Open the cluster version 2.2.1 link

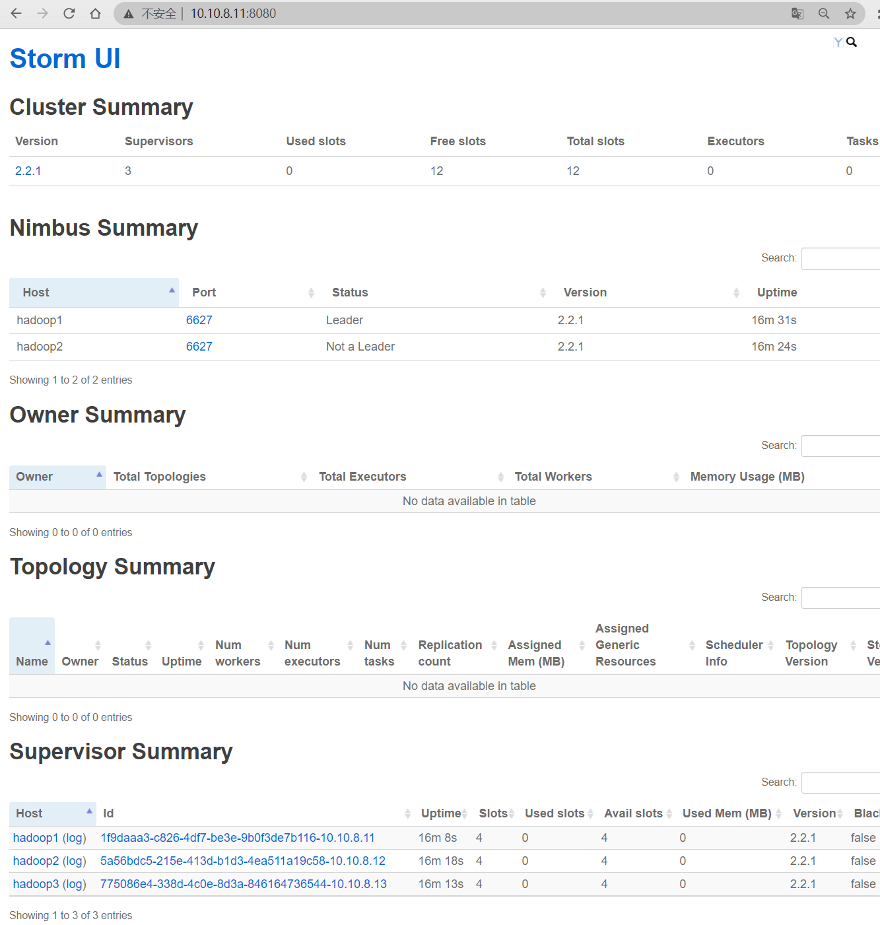click(28, 171)
